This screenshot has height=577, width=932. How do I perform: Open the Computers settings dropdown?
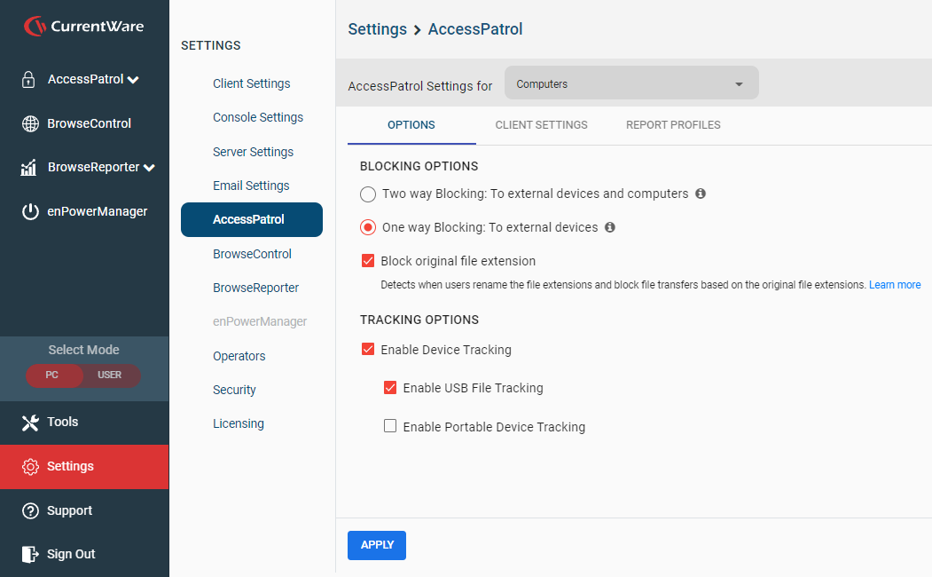(631, 83)
